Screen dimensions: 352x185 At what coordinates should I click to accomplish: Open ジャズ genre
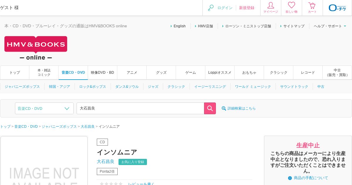pos(153,87)
